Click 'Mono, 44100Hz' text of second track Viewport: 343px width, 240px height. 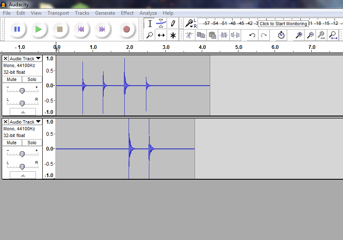tap(19, 129)
